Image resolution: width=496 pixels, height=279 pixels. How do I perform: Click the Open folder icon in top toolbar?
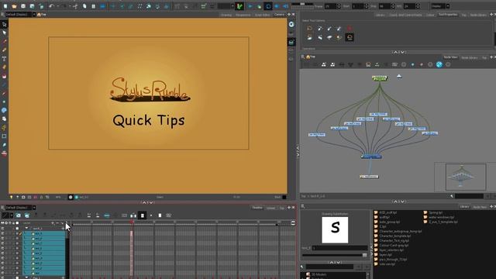[x=14, y=6]
